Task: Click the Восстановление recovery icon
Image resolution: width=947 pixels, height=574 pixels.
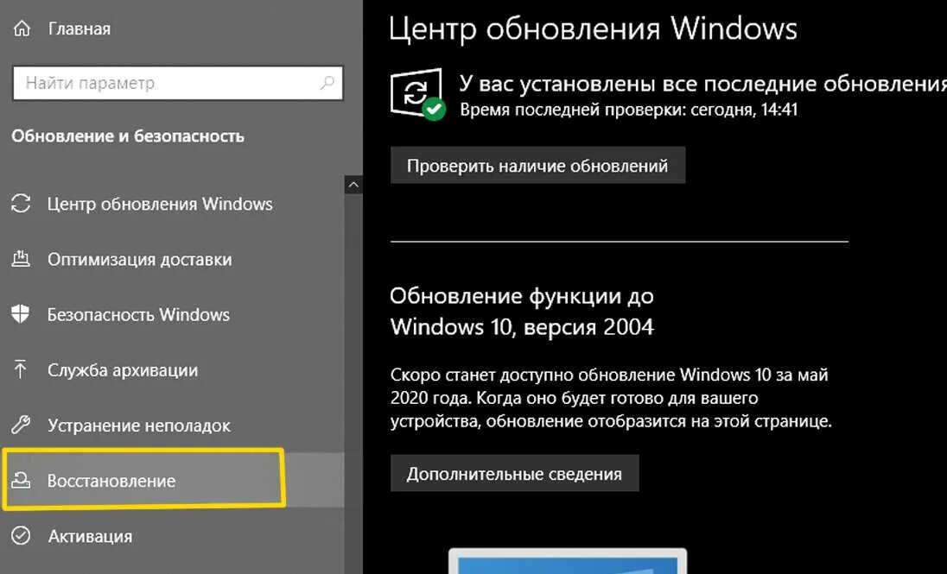Action: tap(21, 481)
